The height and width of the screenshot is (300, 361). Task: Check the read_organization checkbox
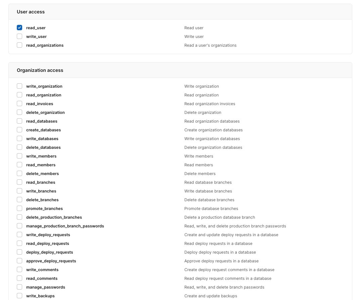19,95
